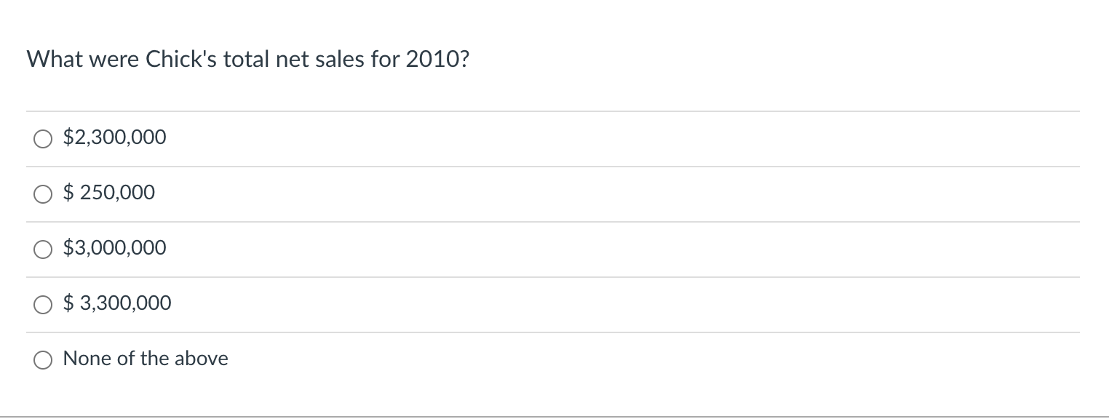Click "2010?" at the question's end
Screen dimensions: 1109x419
pyautogui.click(x=437, y=60)
